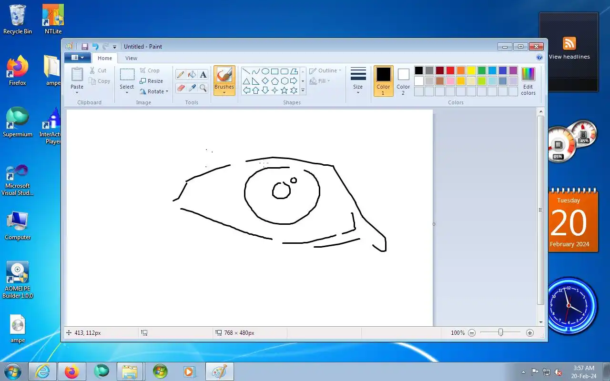Expand the Brushes dropdown arrow
610x381 pixels.
[x=224, y=93]
